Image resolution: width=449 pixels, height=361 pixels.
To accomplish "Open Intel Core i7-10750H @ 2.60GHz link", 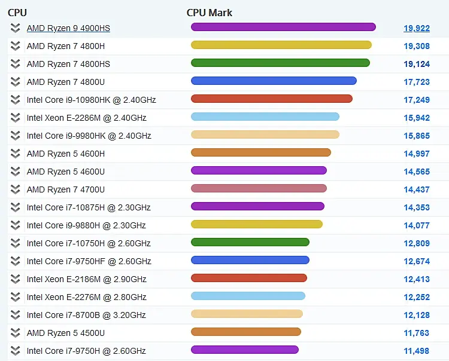I will coord(89,243).
